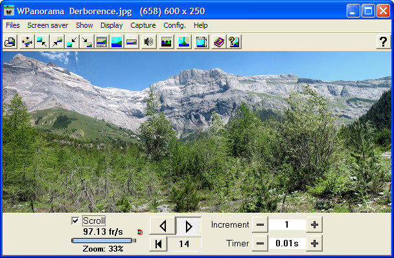Move the picture to the top-right corner
The width and height of the screenshot is (394, 258).
pyautogui.click(x=57, y=41)
